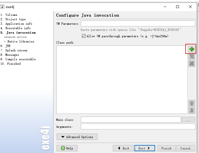This screenshot has height=153, width=199.
Task: Edit the selected class path entry icon
Action: [192, 56]
